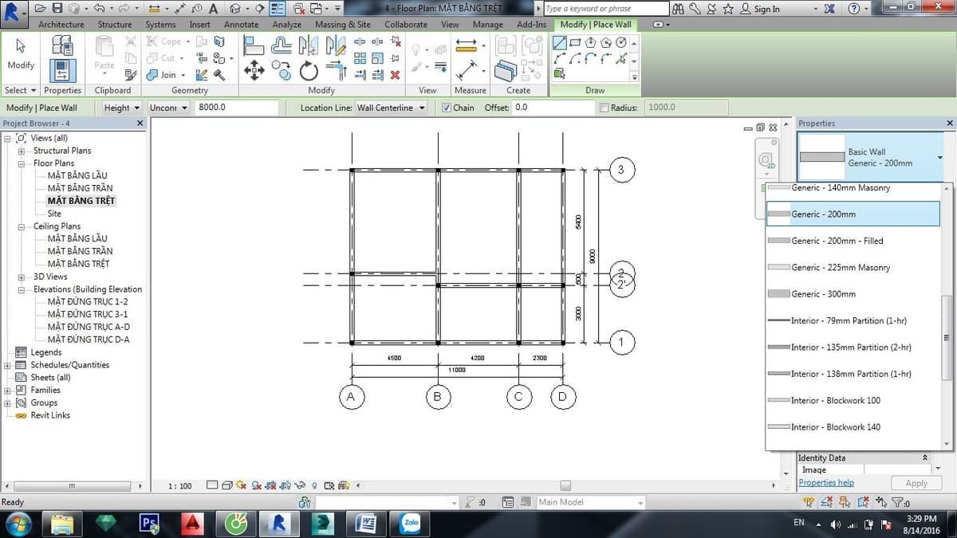The height and width of the screenshot is (538, 957).
Task: Open the View ribbon tab
Action: coord(450,25)
